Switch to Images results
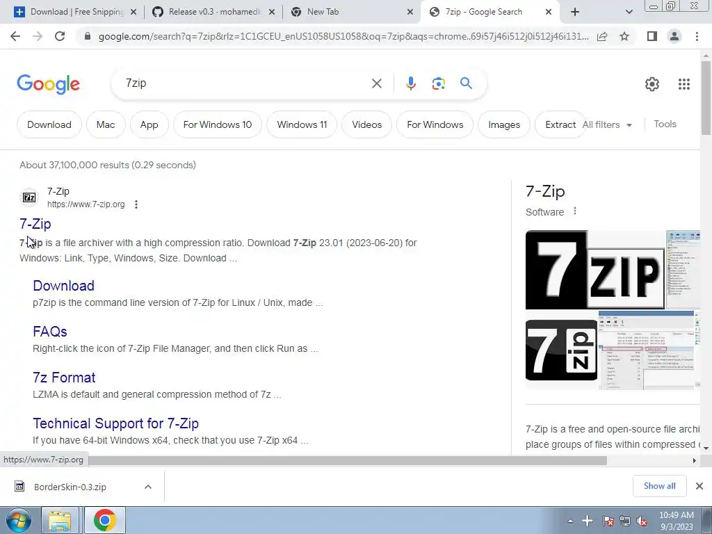 tap(504, 124)
